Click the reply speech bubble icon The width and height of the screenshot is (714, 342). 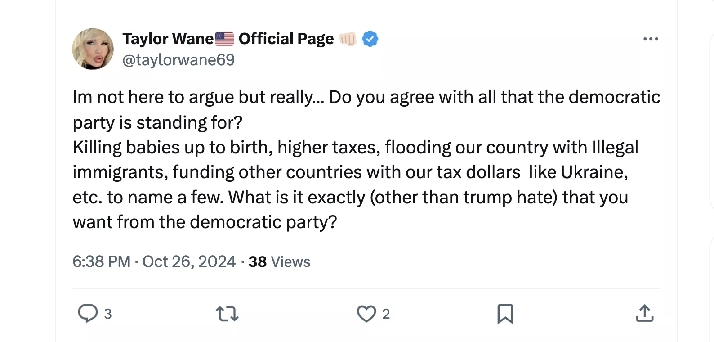(x=88, y=313)
